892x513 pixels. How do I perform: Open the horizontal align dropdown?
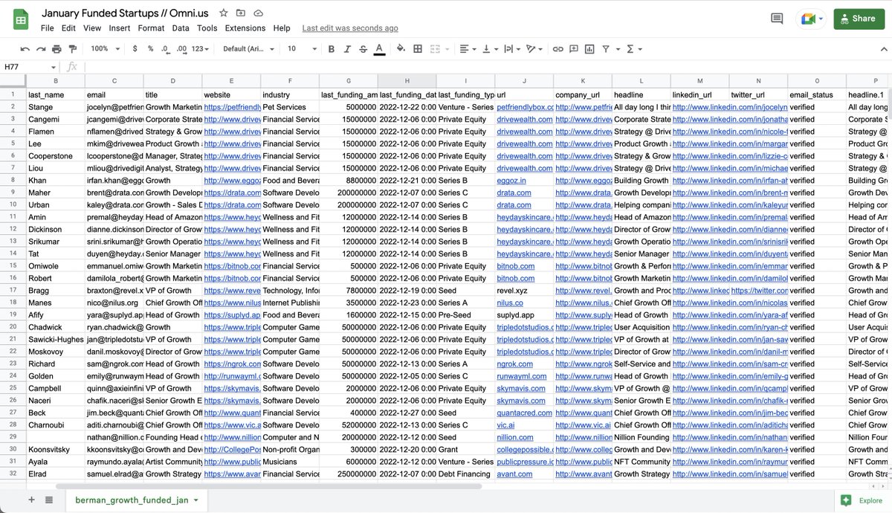468,48
